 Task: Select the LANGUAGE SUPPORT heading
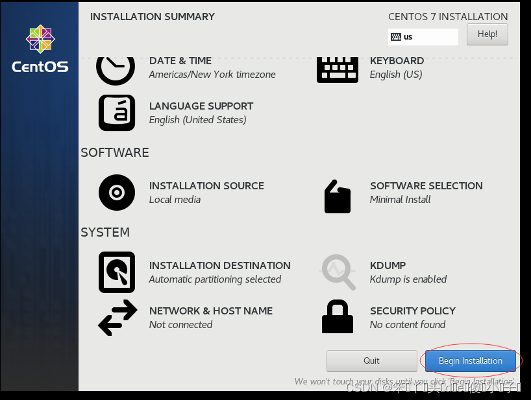pyautogui.click(x=201, y=106)
